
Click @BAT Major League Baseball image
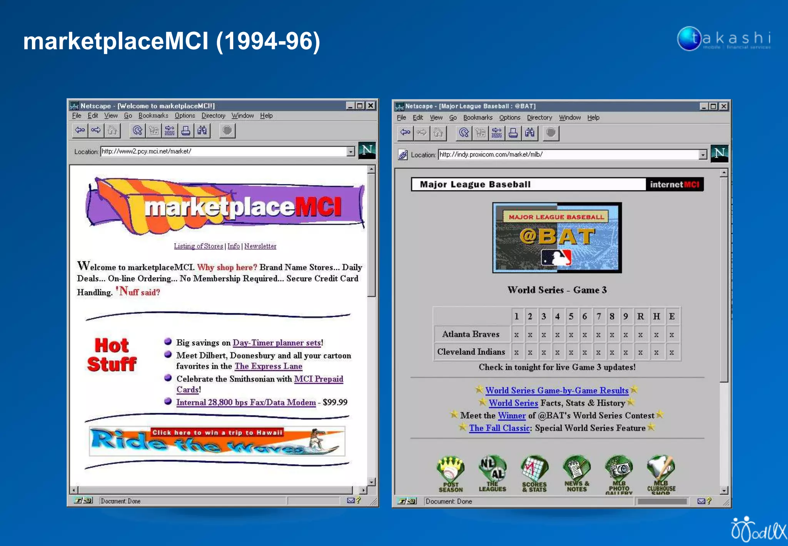point(557,238)
